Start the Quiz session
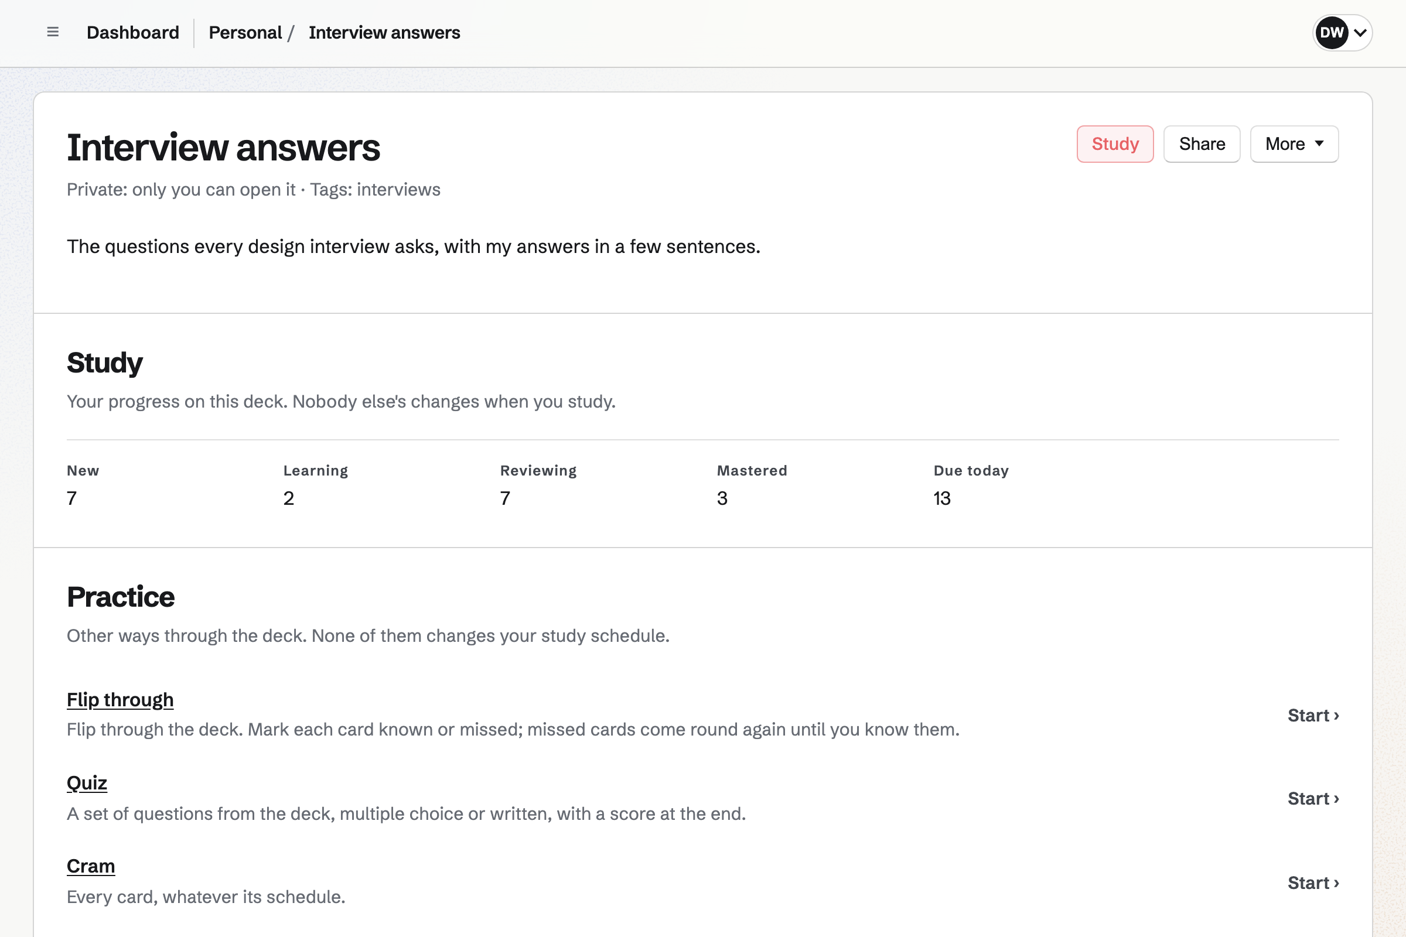 [1313, 798]
